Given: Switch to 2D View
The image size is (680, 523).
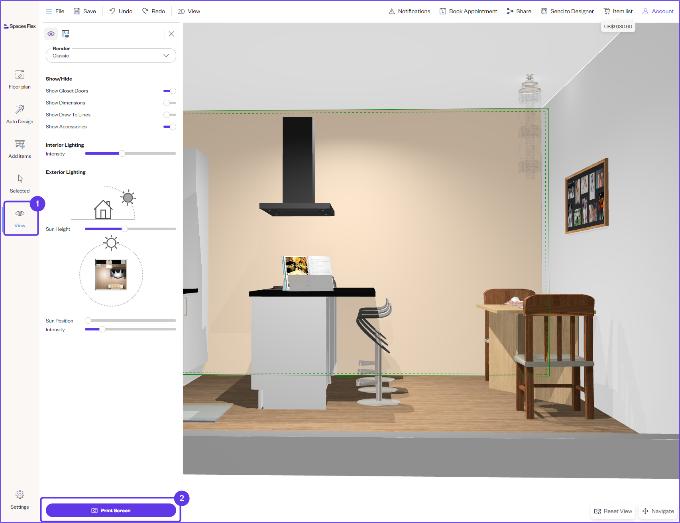Looking at the screenshot, I should (x=189, y=11).
